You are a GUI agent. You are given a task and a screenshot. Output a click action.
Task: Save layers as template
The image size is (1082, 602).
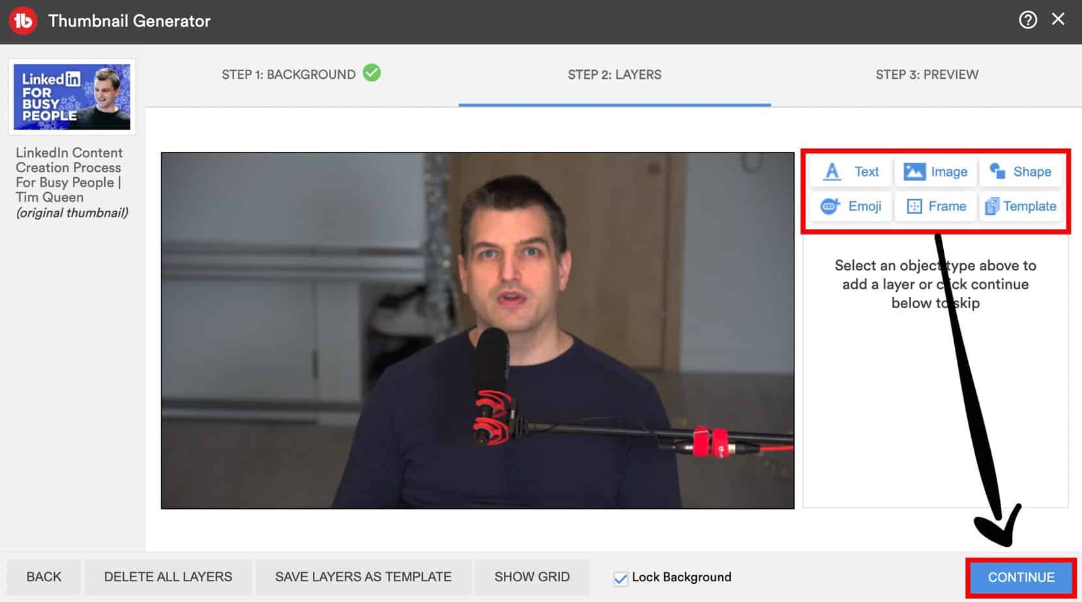[363, 577]
